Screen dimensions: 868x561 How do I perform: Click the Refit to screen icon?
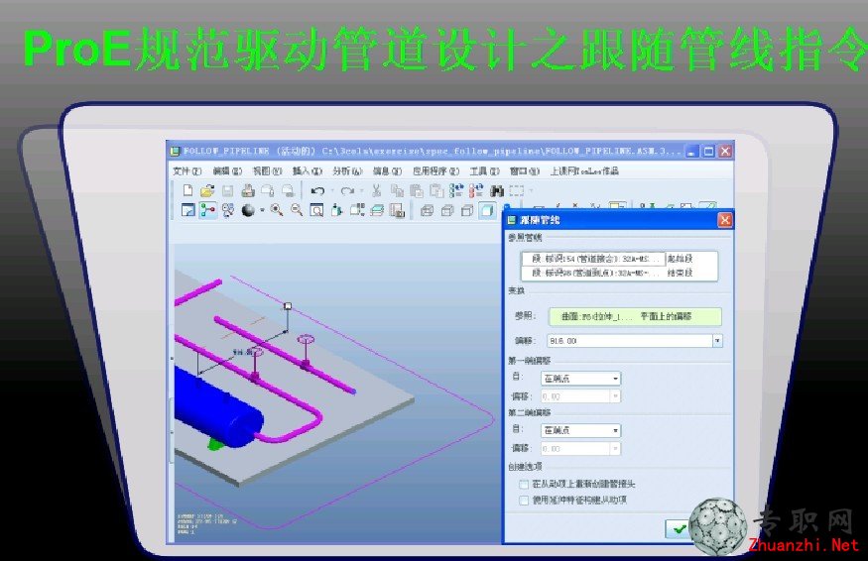[316, 210]
